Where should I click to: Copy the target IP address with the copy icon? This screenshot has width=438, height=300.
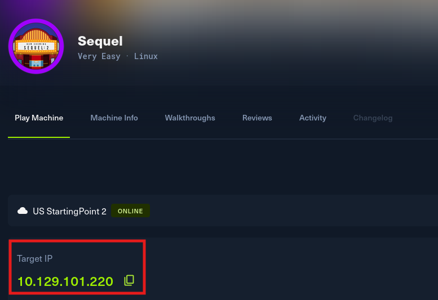129,280
